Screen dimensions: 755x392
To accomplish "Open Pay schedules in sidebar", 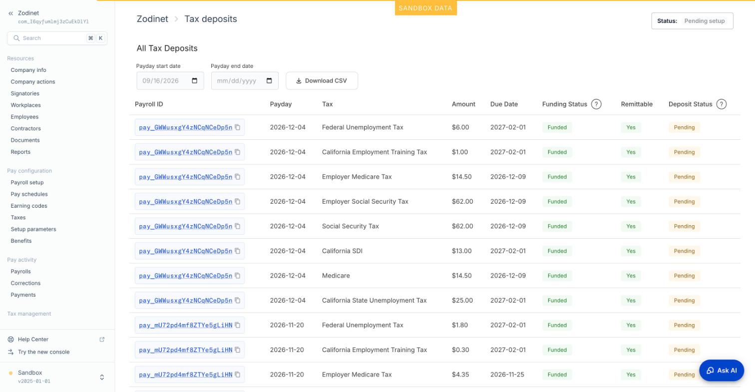I will click(29, 194).
